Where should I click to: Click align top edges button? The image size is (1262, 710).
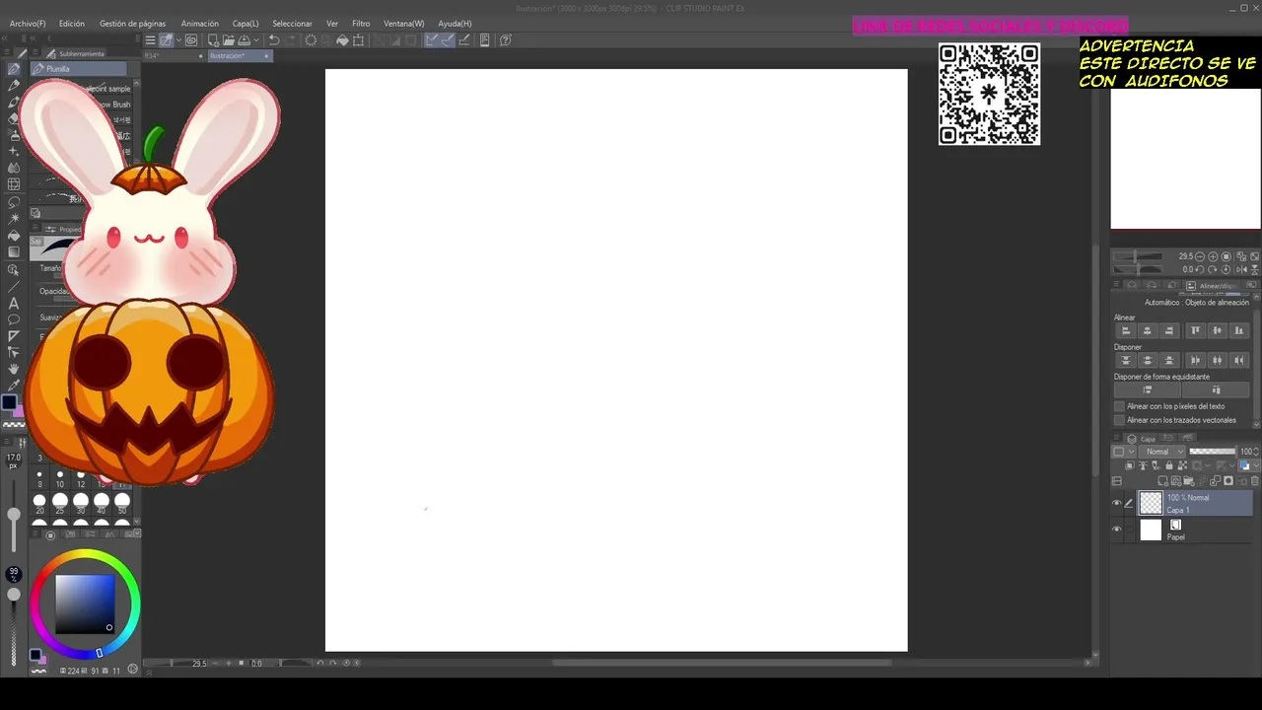tap(1196, 330)
